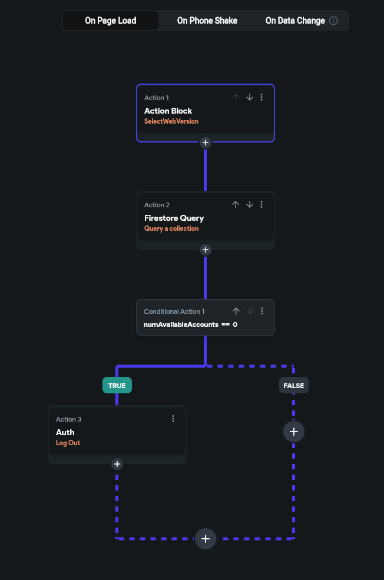Move Conditional Action 1 up a position
The width and height of the screenshot is (384, 580).
[x=236, y=311]
